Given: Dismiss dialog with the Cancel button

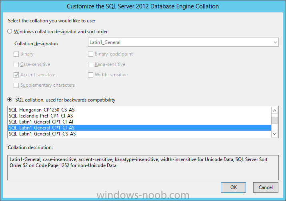Looking at the screenshot, I should click(x=266, y=187).
